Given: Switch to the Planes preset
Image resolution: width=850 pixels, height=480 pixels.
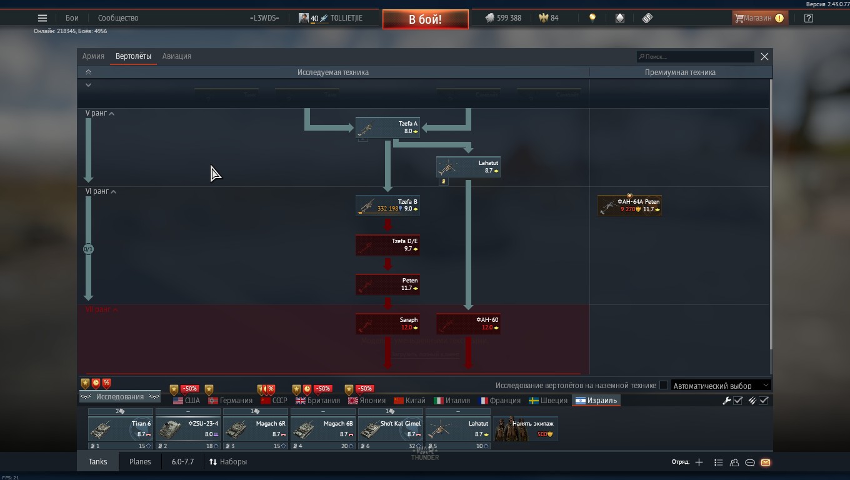Looking at the screenshot, I should point(140,462).
